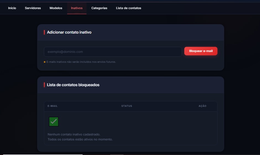
Task: Click the Adicionar contato inativo heading
Action: 69,32
